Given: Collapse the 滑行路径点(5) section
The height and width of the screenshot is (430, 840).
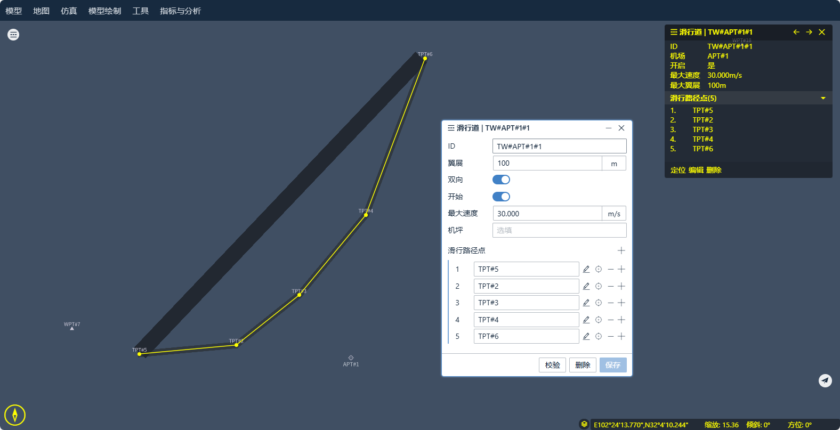Looking at the screenshot, I should tap(823, 98).
